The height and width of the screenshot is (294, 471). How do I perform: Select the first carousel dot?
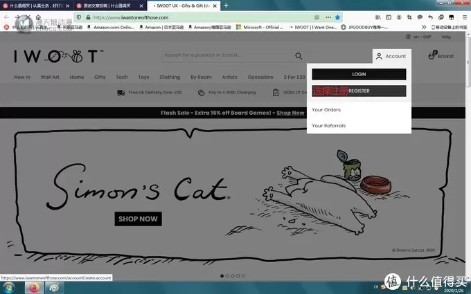(x=222, y=276)
